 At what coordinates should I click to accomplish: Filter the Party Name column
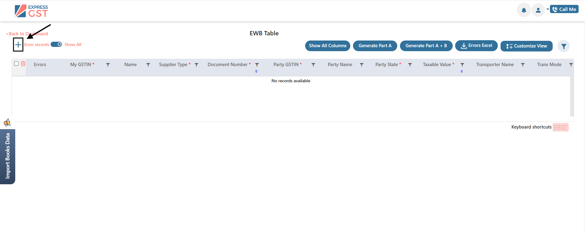click(362, 65)
